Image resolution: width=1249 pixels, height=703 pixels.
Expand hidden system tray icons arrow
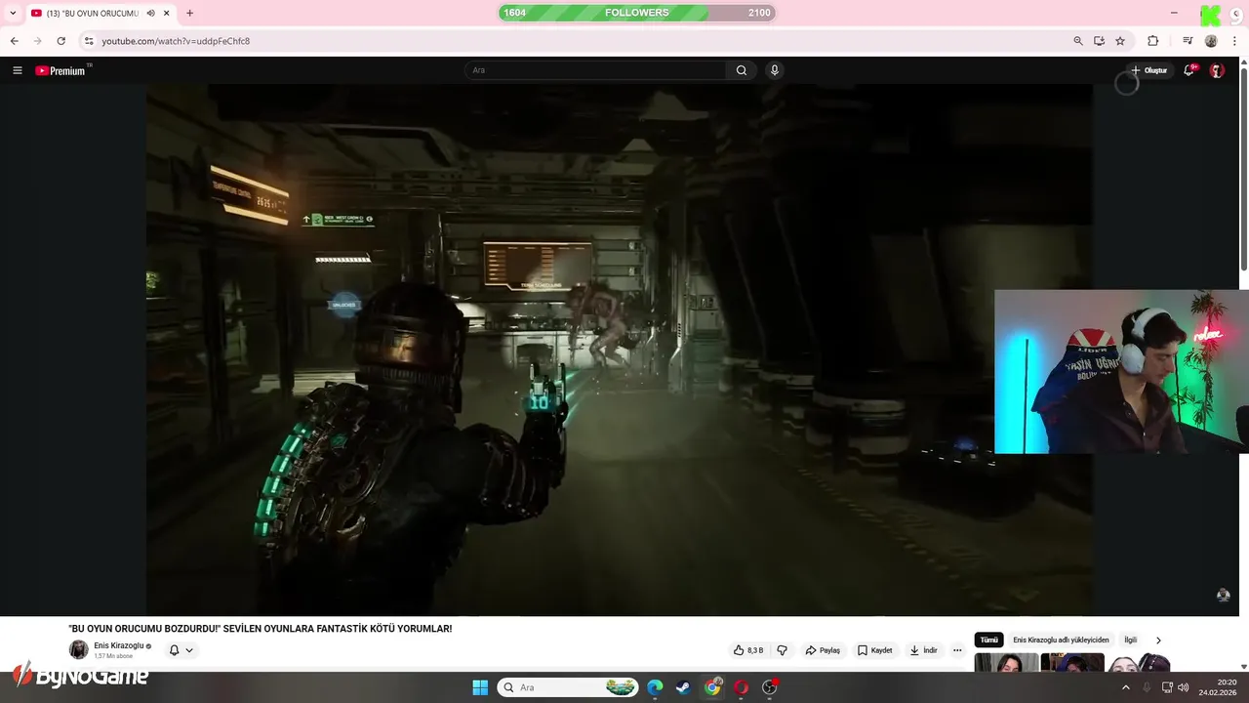[x=1125, y=687]
